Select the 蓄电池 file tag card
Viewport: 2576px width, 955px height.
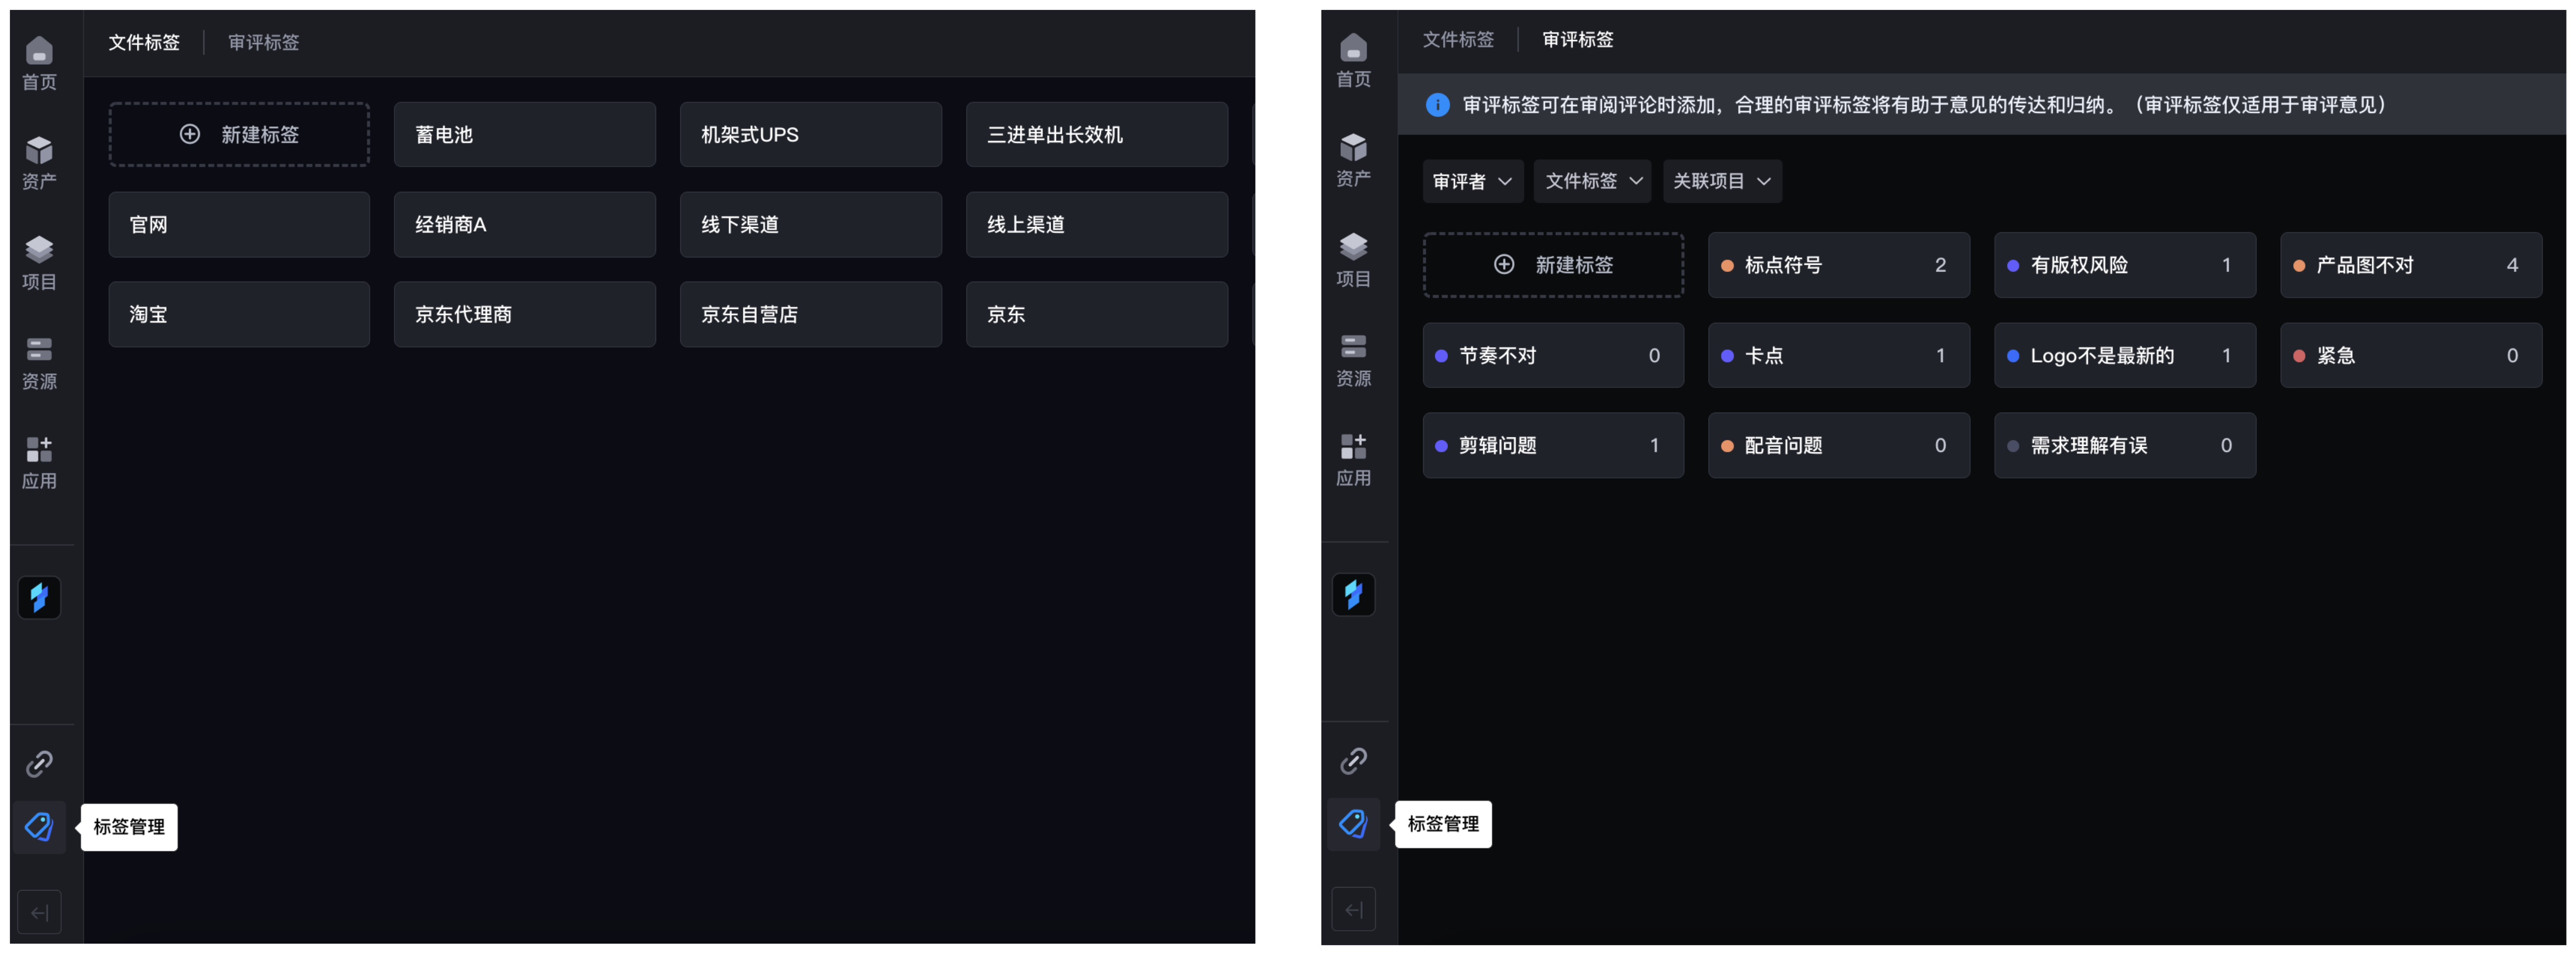525,134
